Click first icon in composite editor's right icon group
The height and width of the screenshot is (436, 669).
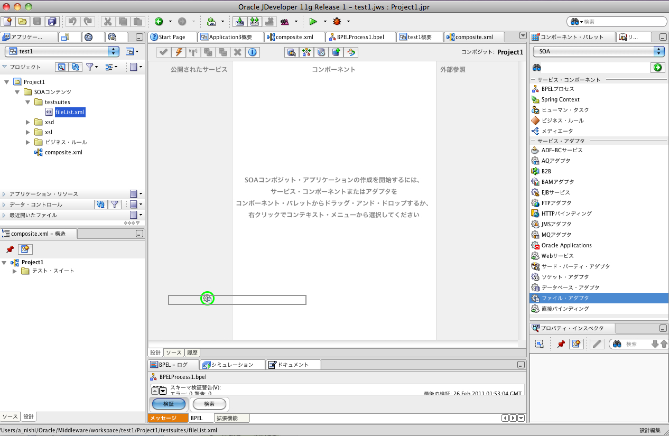pos(291,52)
